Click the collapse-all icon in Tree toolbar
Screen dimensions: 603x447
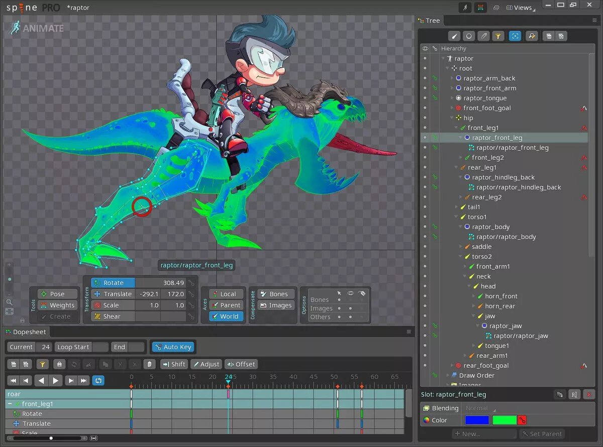click(x=549, y=36)
